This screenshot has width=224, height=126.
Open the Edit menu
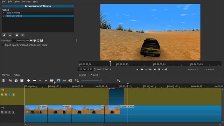(x=10, y=1)
